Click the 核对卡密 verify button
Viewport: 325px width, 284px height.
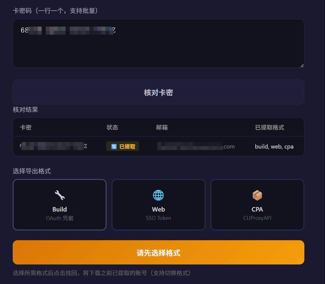(158, 92)
